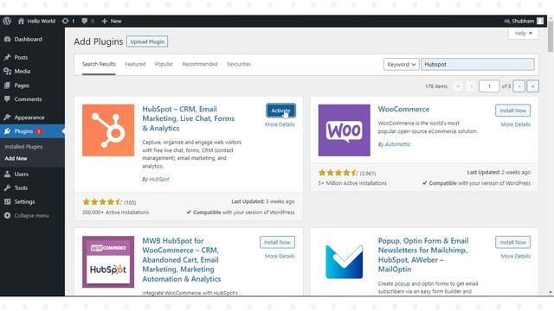Click the 5+ Million Active Installations text
The width and height of the screenshot is (554, 311).
[352, 183]
